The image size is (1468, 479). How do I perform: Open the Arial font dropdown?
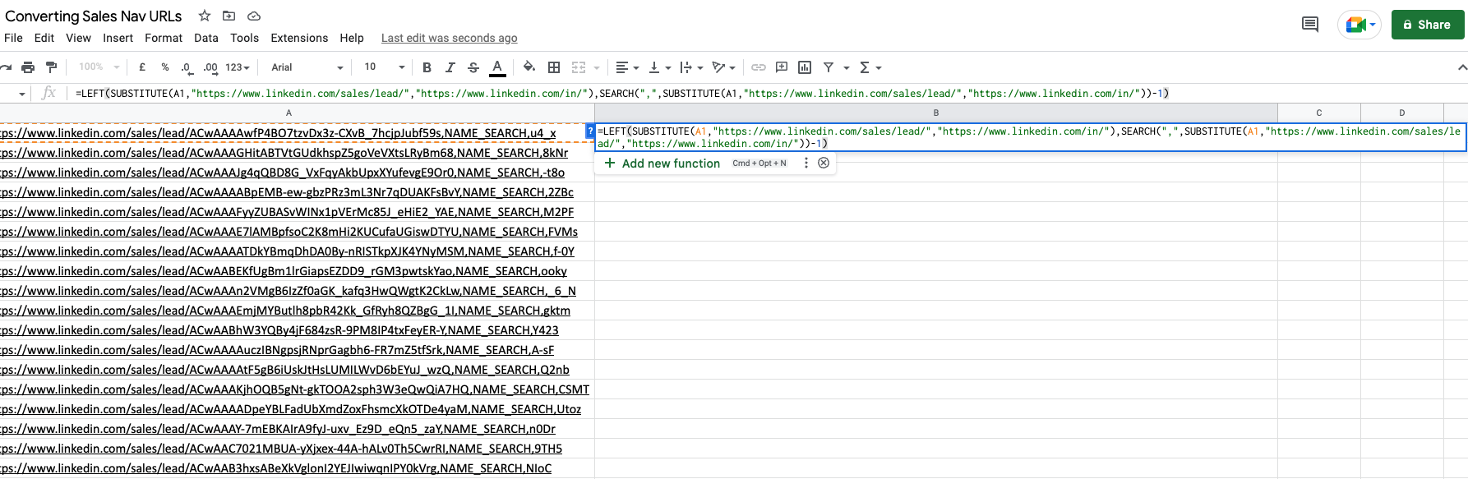tap(307, 67)
